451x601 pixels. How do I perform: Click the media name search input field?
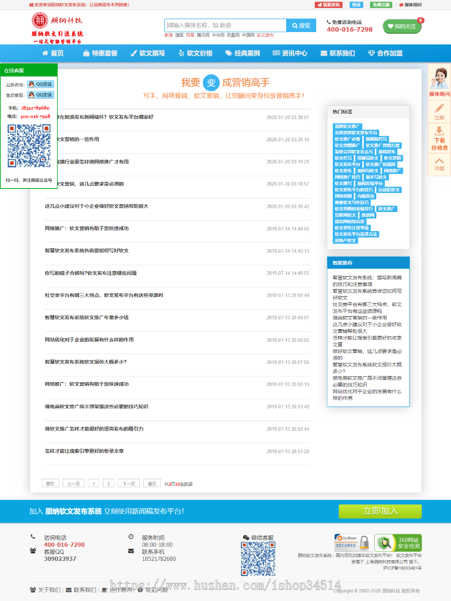pos(225,25)
